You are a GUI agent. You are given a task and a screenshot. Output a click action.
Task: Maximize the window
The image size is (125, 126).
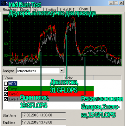coord(116,3)
